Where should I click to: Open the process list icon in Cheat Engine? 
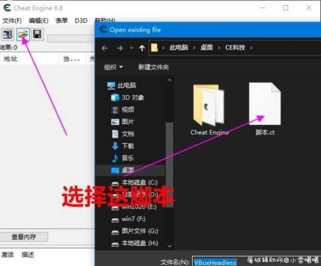point(8,34)
